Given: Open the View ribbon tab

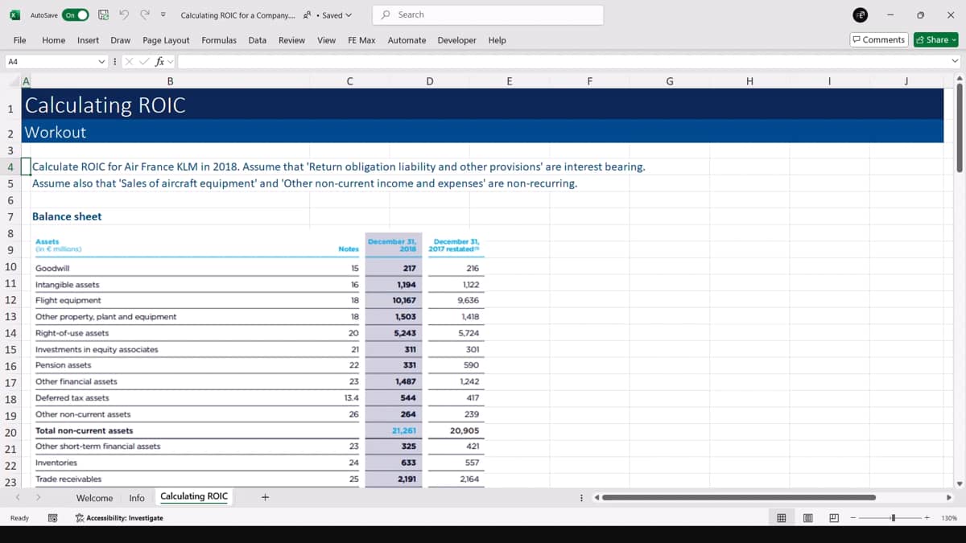Looking at the screenshot, I should [x=327, y=40].
